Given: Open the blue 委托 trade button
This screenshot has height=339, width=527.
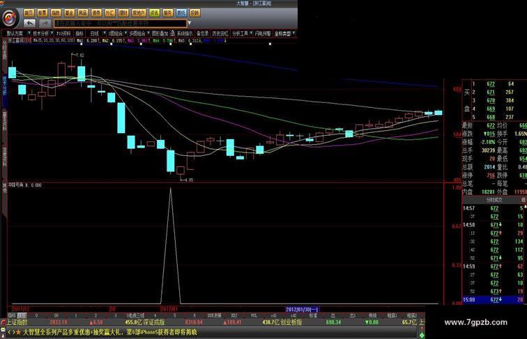Looking at the screenshot, I should tap(181, 13).
